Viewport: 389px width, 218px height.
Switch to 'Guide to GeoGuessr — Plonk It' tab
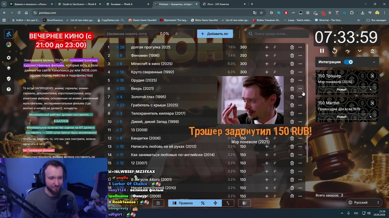click(x=79, y=4)
